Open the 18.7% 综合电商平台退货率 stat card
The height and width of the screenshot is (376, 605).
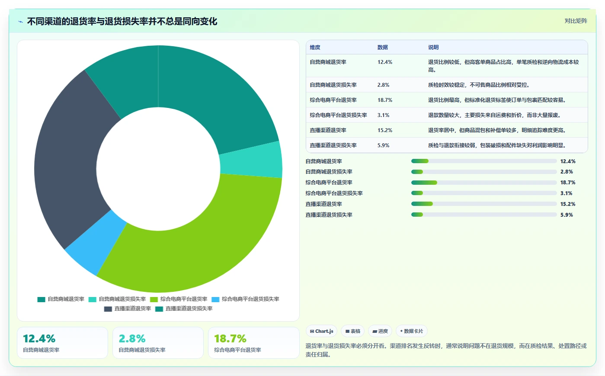click(253, 343)
